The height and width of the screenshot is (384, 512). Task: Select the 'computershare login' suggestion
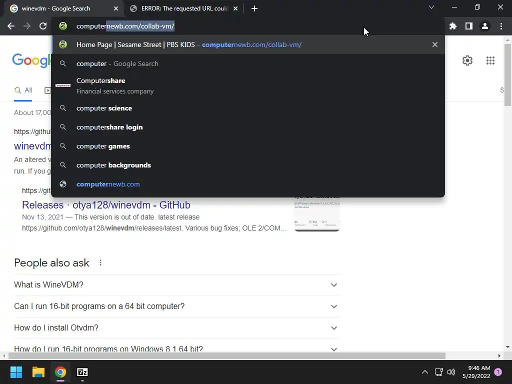point(248,127)
